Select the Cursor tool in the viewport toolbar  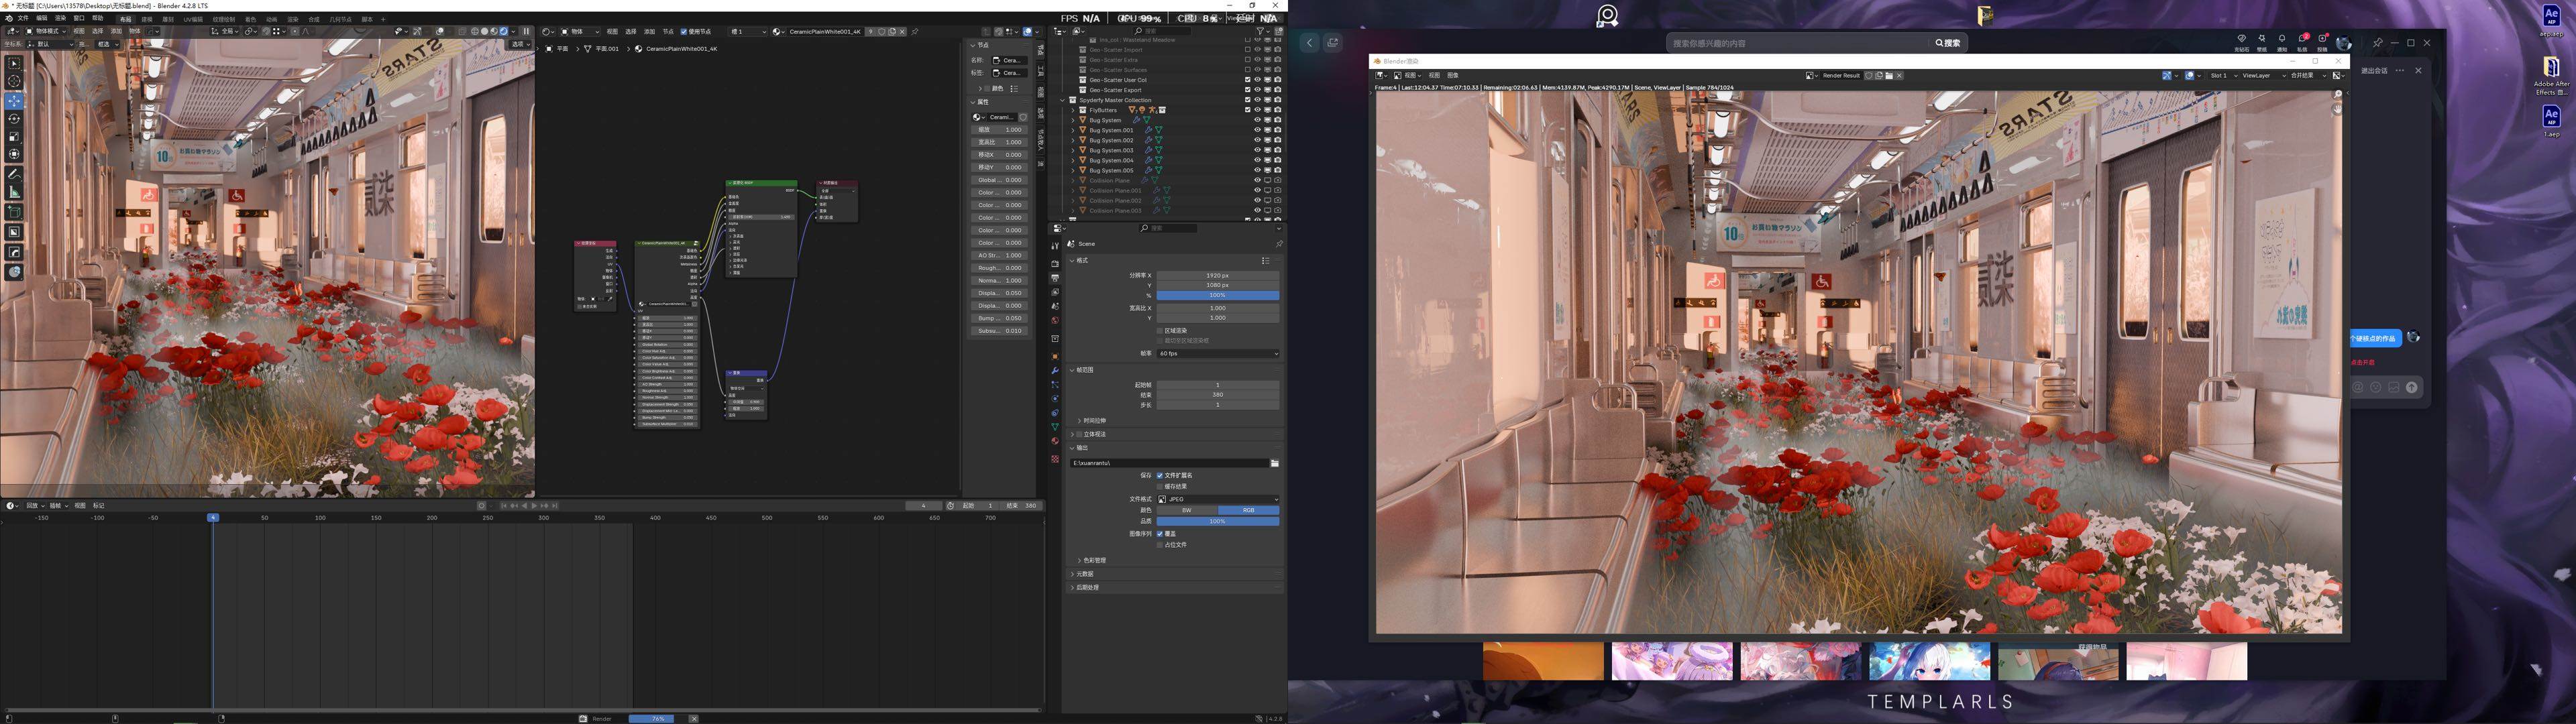[14, 82]
